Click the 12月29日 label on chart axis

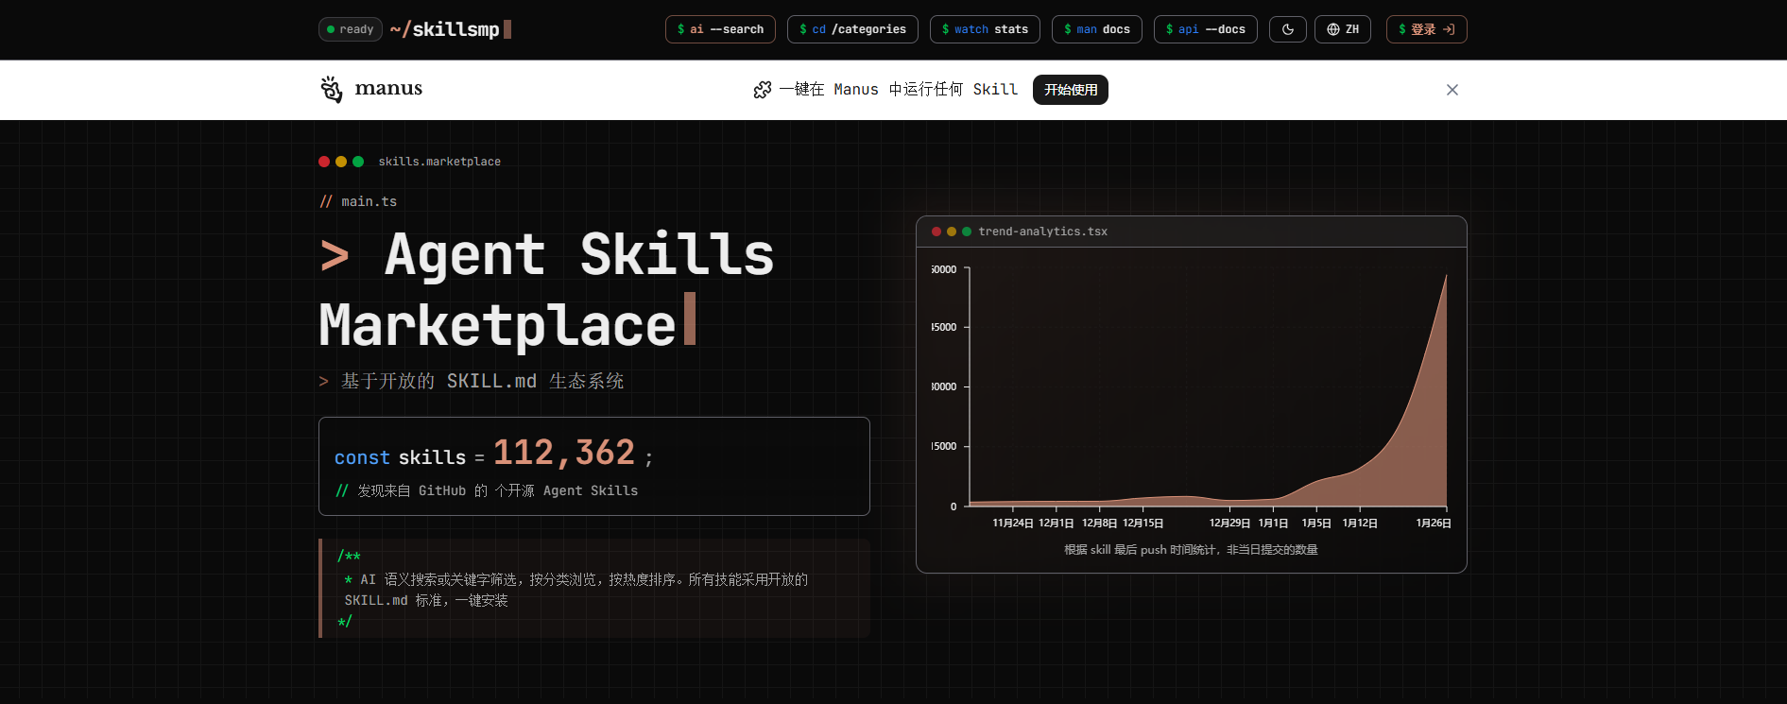1230,524
